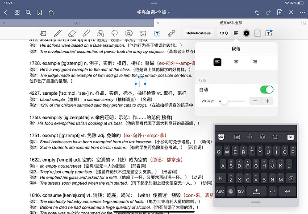The height and width of the screenshot is (214, 308).
Task: Select the Pen tool
Action: click(58, 33)
